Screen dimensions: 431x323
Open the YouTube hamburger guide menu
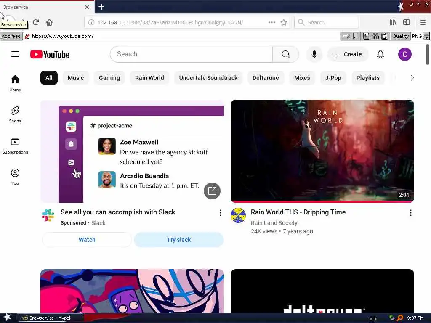tap(15, 54)
